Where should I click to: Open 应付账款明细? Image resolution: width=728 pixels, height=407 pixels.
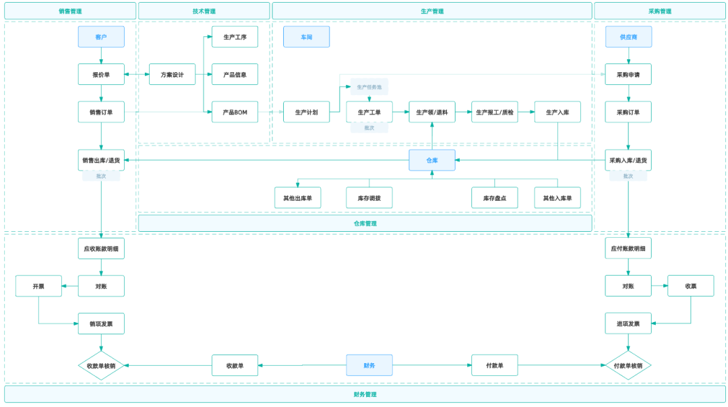628,248
